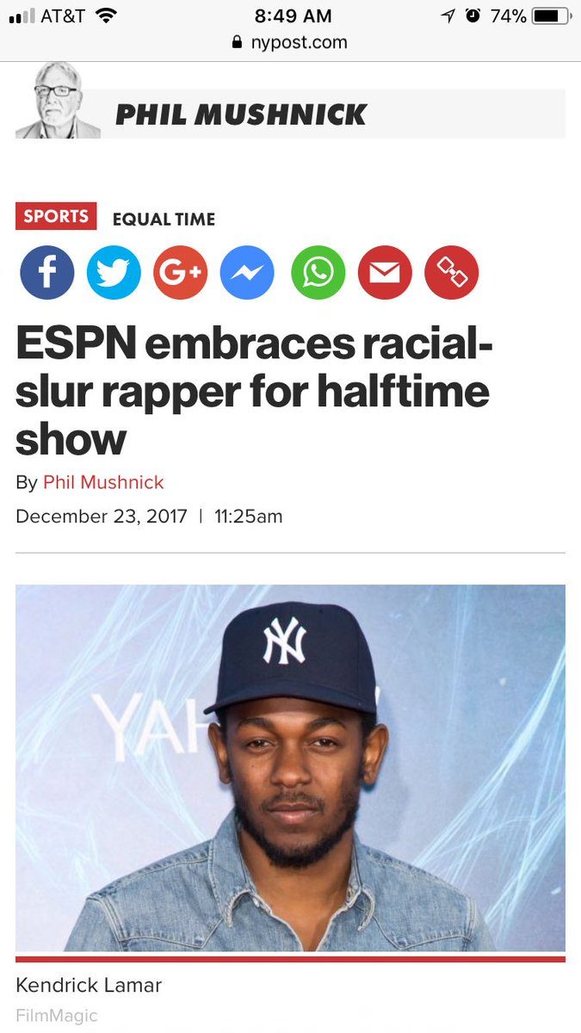Open the Kendrick Lamar article photo
581x1033 pixels.
(x=290, y=768)
